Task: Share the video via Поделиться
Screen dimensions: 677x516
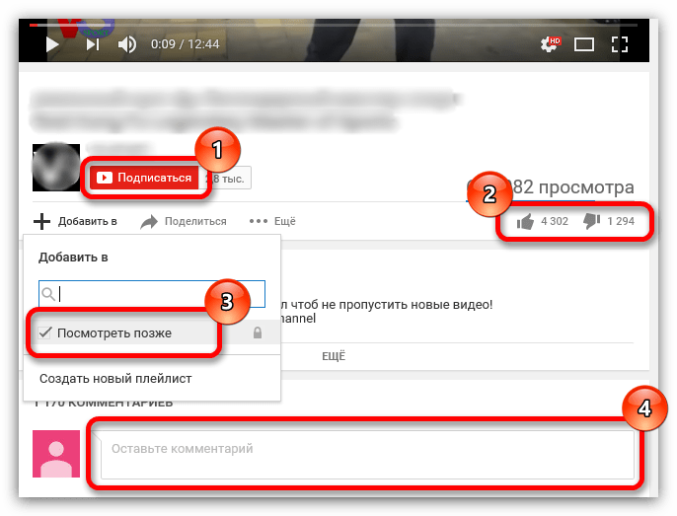Action: click(184, 222)
